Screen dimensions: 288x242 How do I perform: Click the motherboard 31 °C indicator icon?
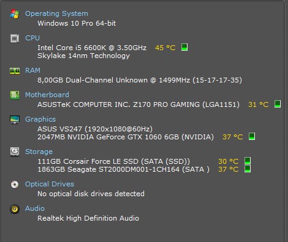(x=278, y=104)
